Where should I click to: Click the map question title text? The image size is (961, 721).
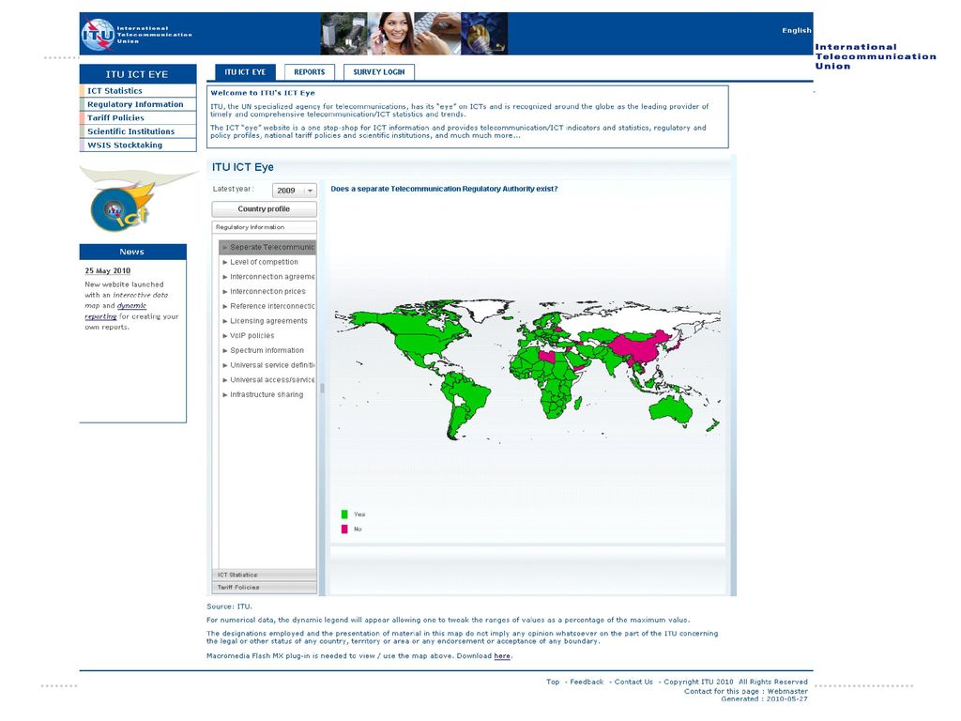pyautogui.click(x=444, y=189)
